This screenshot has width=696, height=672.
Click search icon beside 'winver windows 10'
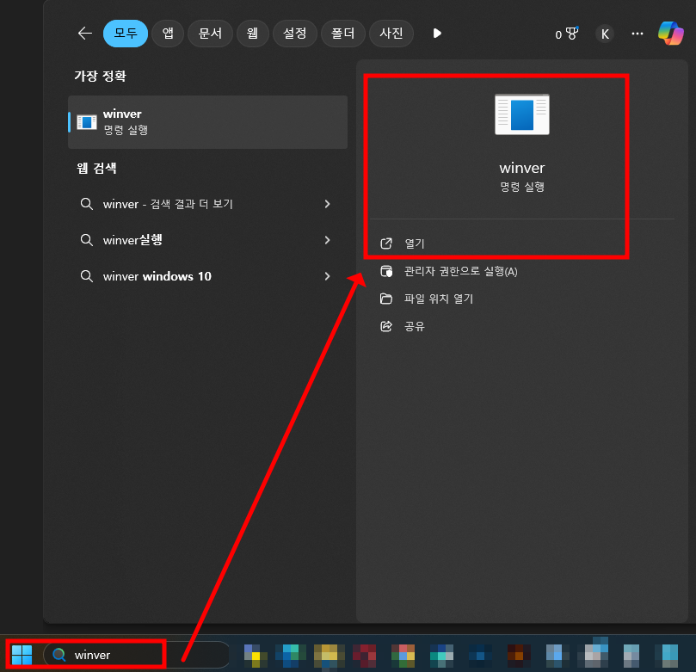coord(87,276)
